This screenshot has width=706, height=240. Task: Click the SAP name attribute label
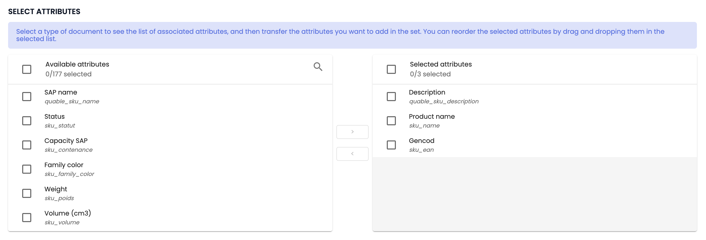[x=61, y=93]
